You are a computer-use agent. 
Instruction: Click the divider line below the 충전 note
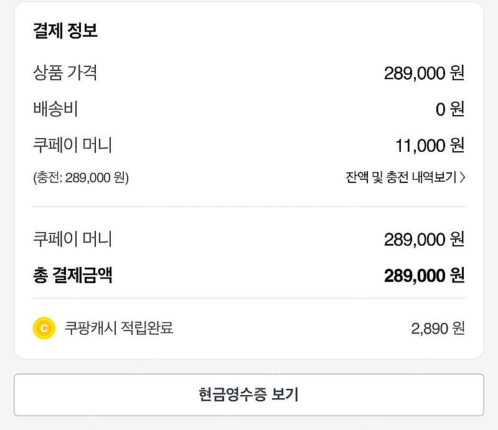(249, 207)
